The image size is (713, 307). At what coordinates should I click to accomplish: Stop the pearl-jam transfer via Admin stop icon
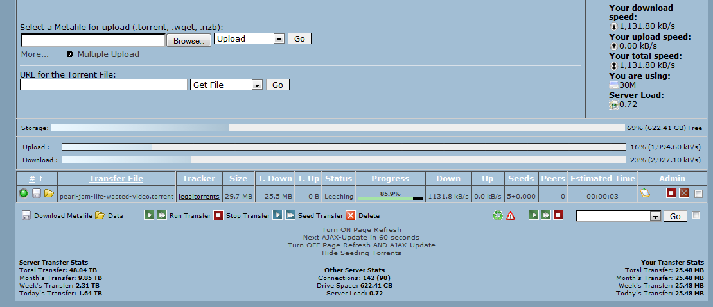pos(671,194)
